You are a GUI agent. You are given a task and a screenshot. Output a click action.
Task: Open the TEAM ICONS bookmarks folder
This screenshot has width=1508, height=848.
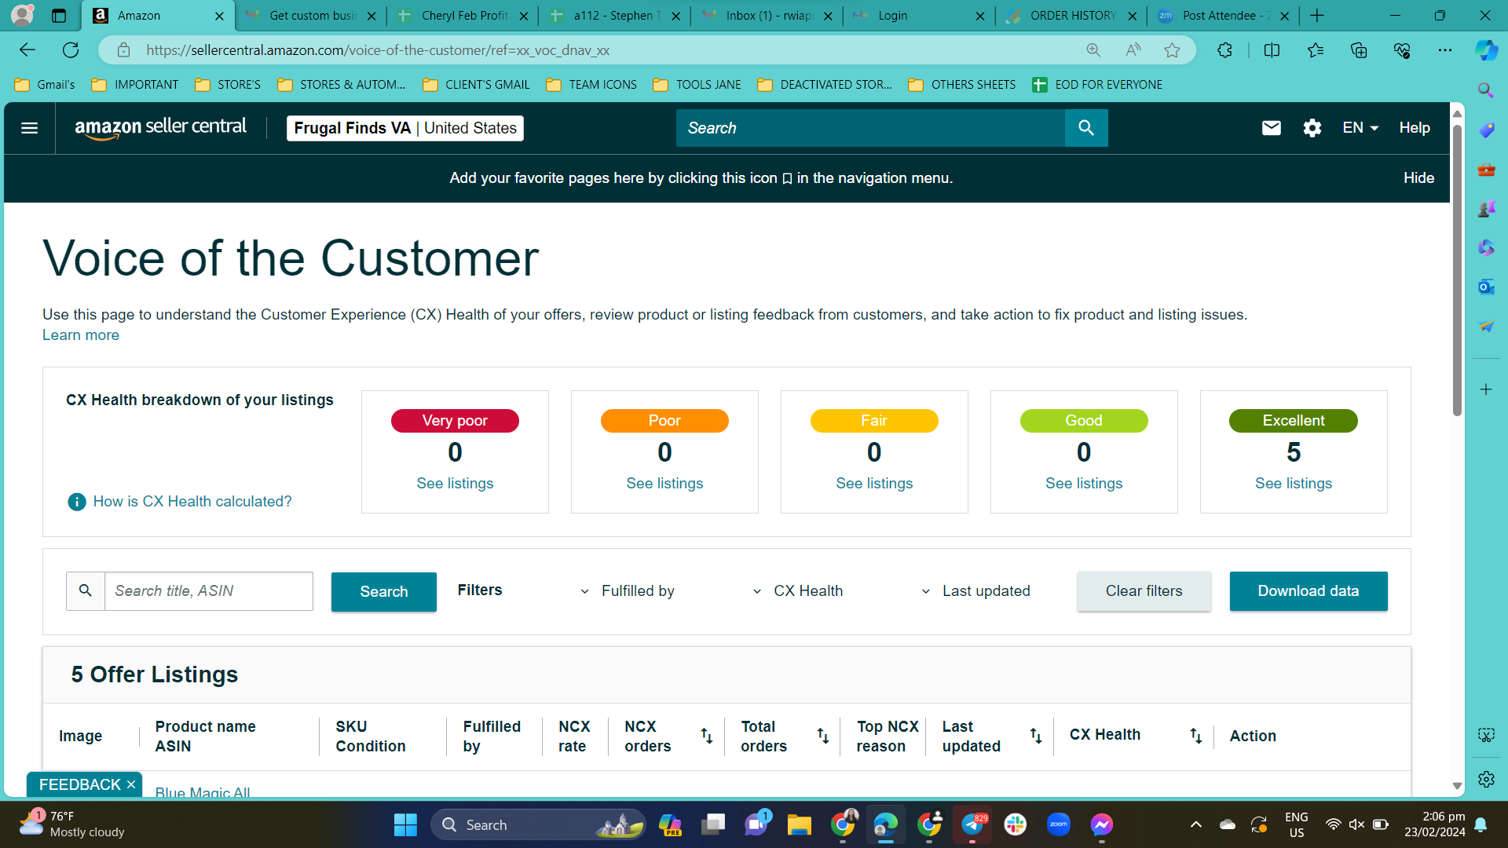591,85
